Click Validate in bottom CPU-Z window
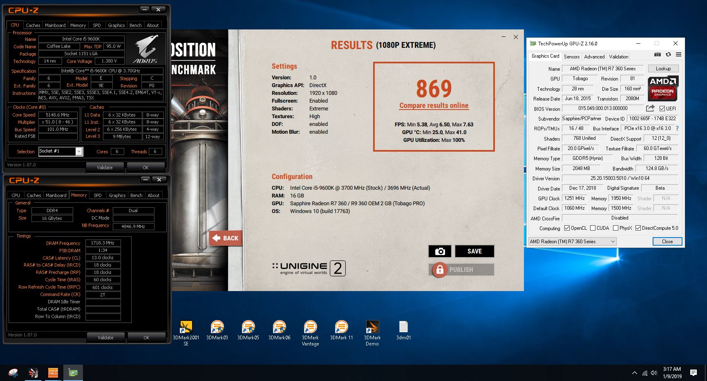 pyautogui.click(x=105, y=338)
